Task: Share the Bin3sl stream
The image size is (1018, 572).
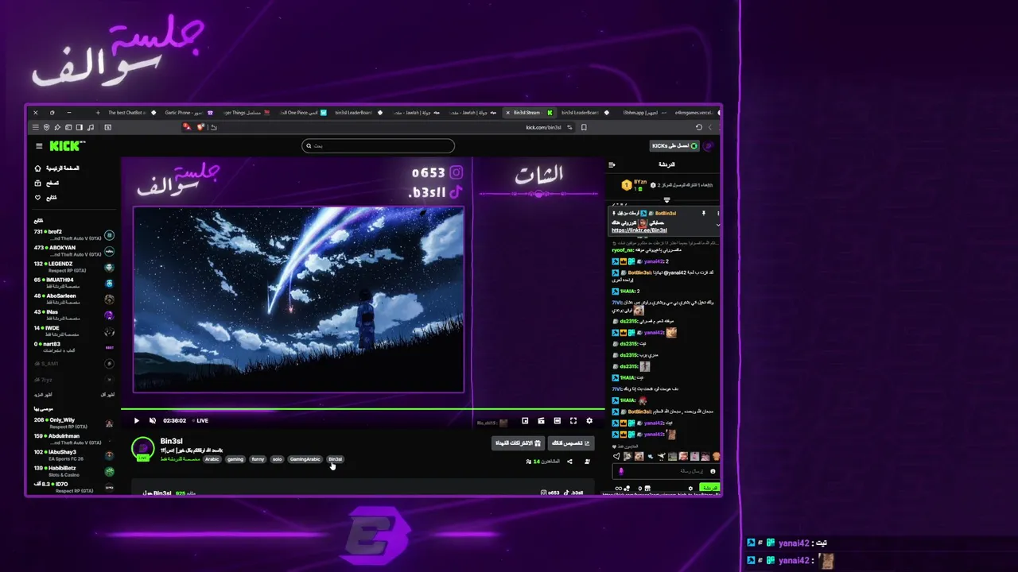Action: [569, 462]
